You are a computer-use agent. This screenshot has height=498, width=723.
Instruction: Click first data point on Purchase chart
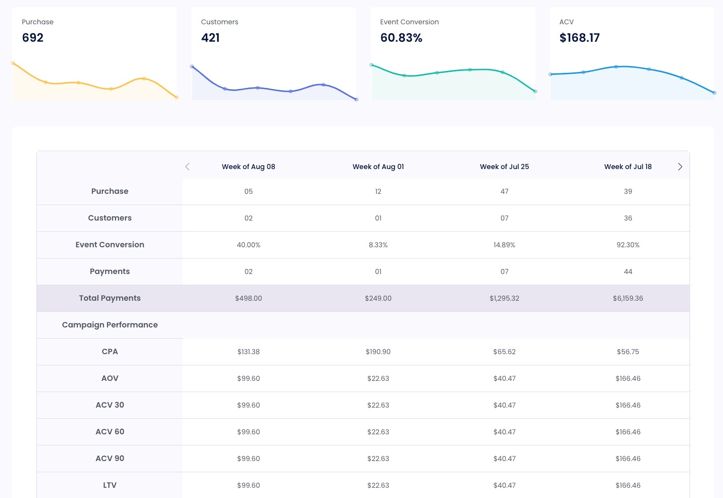[13, 63]
